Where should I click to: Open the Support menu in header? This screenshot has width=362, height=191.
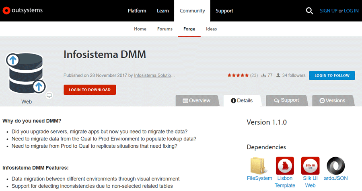pyautogui.click(x=224, y=10)
